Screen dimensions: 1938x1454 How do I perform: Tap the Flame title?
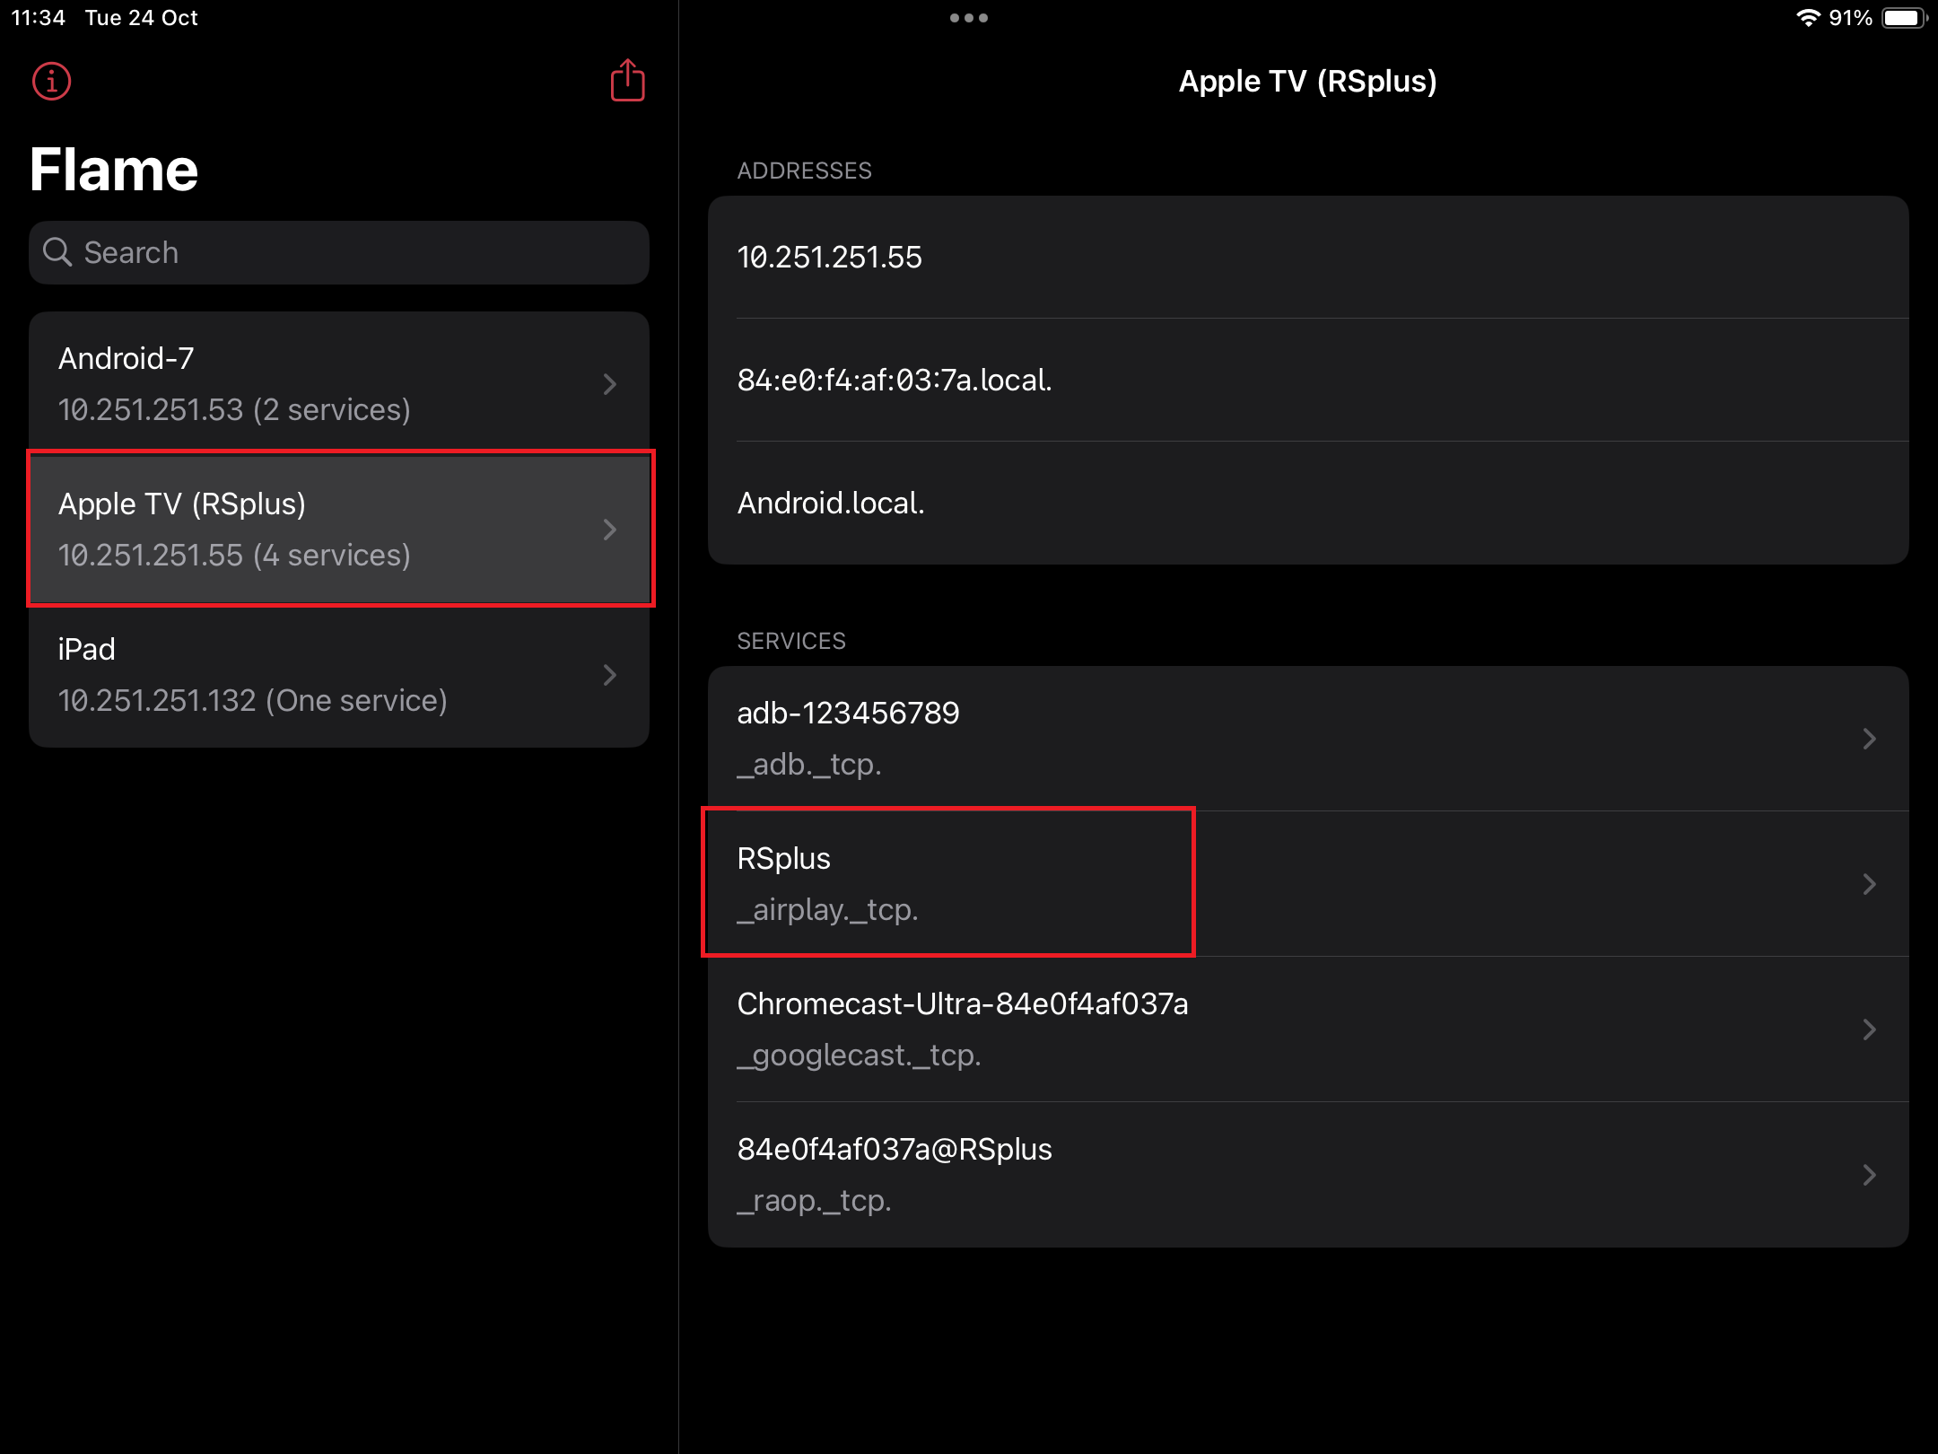(x=114, y=170)
